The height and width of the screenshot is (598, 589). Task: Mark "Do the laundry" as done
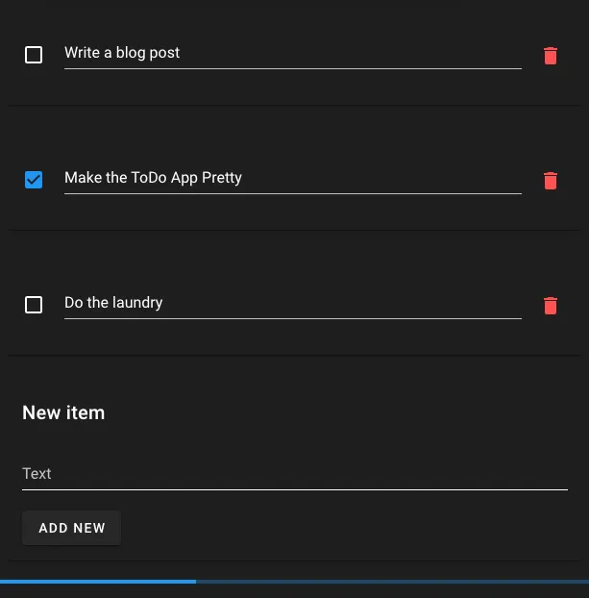34,305
